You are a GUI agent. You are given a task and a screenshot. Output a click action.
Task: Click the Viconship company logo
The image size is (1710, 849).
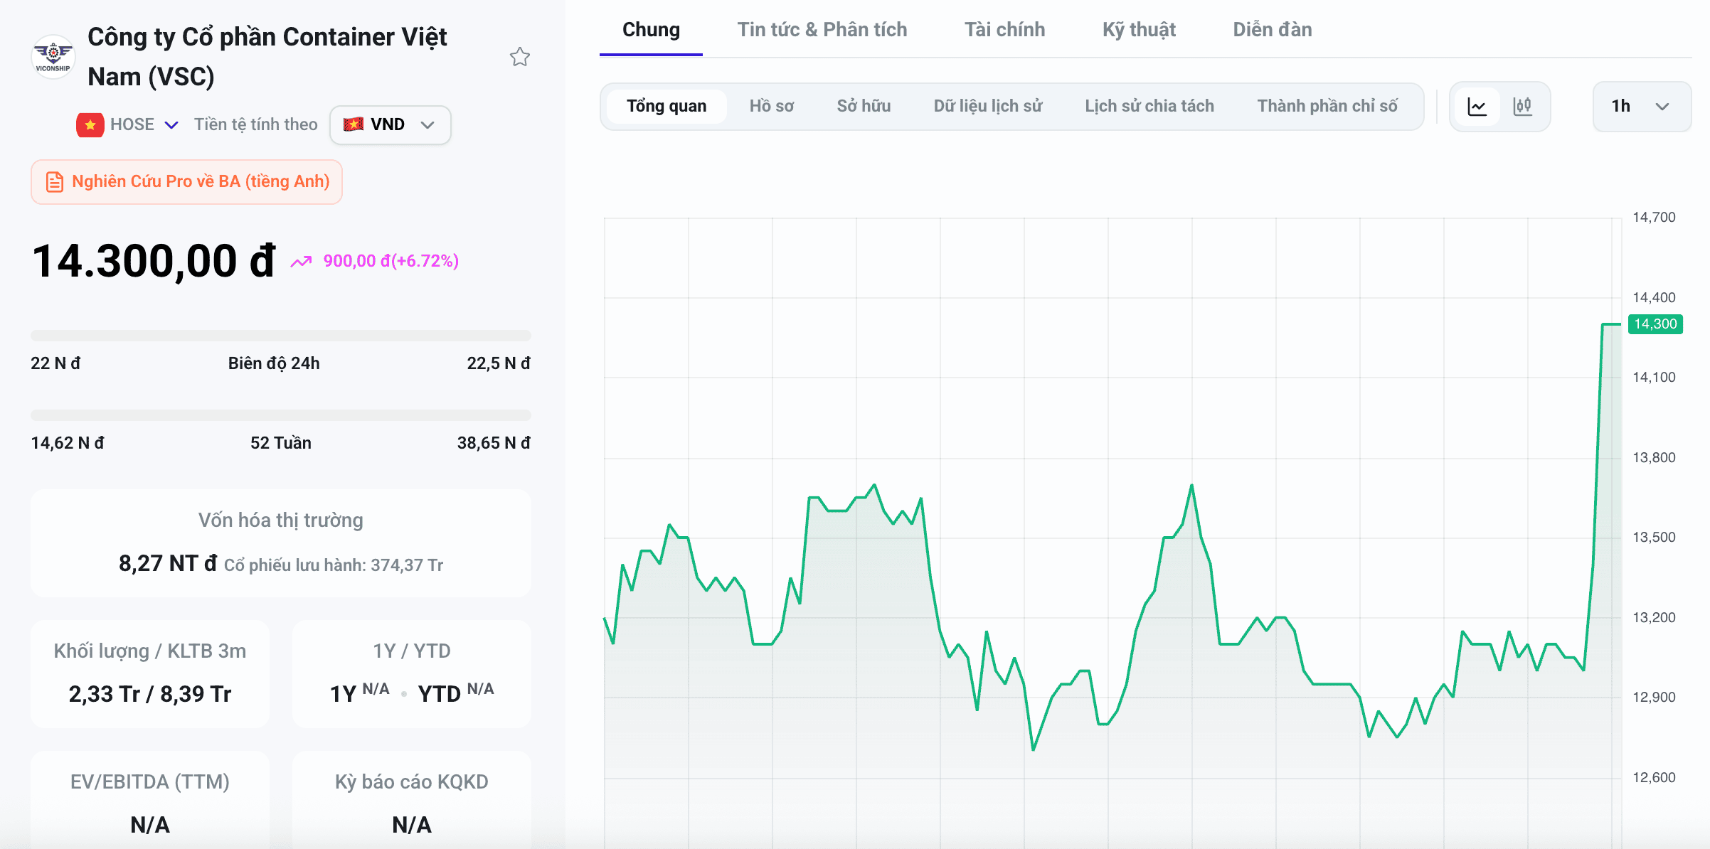53,57
